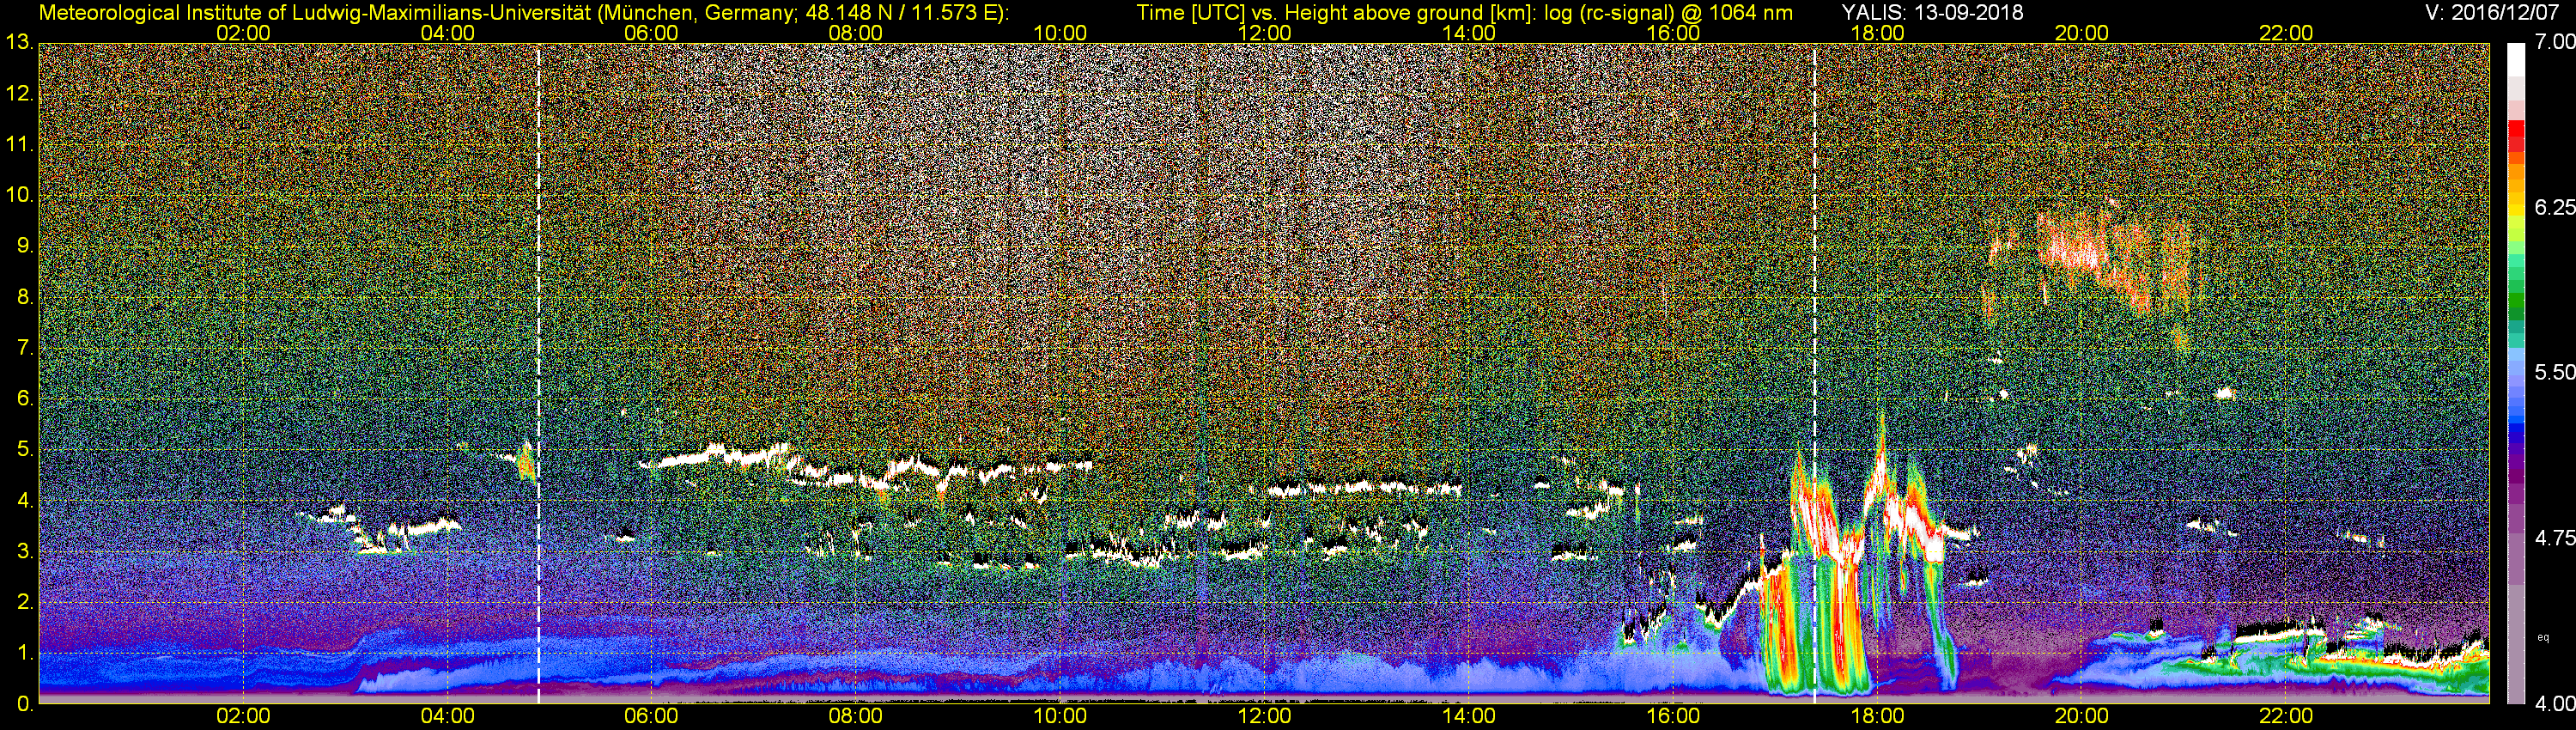Image resolution: width=2576 pixels, height=730 pixels.
Task: Click the 1 km height axis label
Action: point(24,653)
